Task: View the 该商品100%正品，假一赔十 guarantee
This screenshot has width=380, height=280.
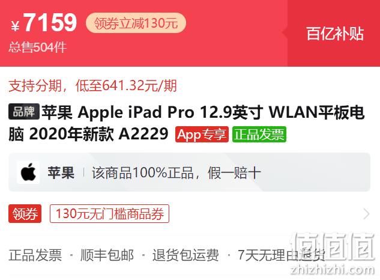Action: click(x=176, y=173)
